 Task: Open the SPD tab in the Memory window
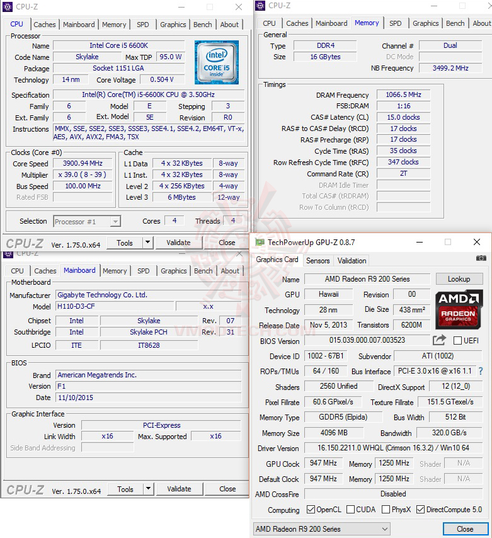(395, 23)
